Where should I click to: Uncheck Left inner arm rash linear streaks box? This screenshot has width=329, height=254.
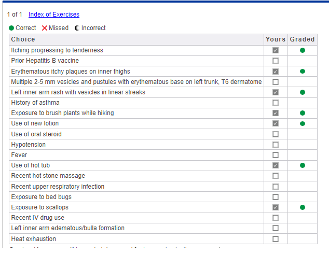click(276, 92)
